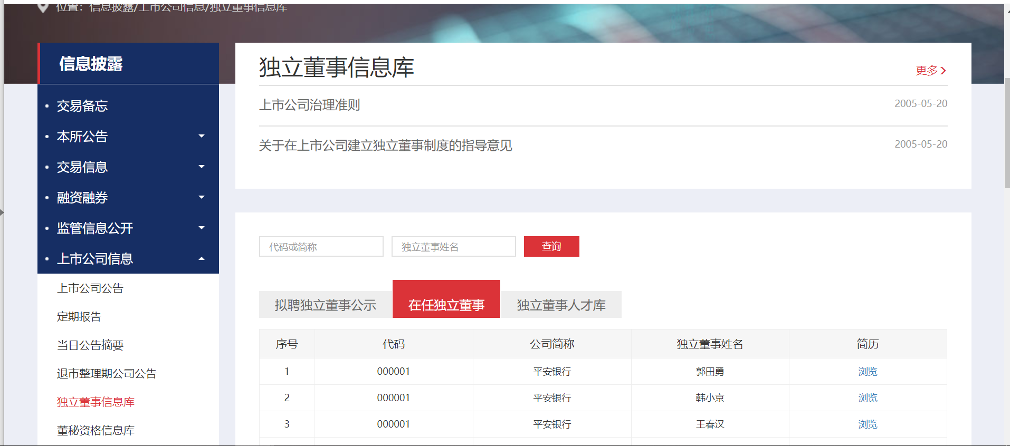Focus the 独立董事姓名 input field
The height and width of the screenshot is (446, 1010).
(454, 247)
